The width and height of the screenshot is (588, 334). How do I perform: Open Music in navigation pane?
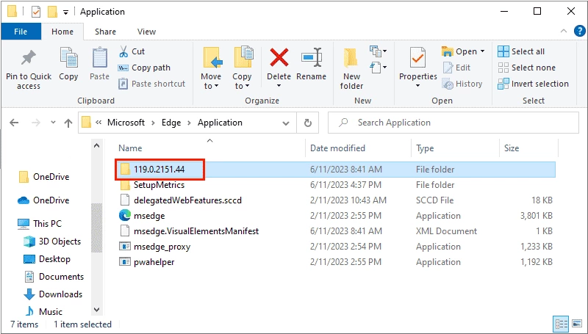43,311
